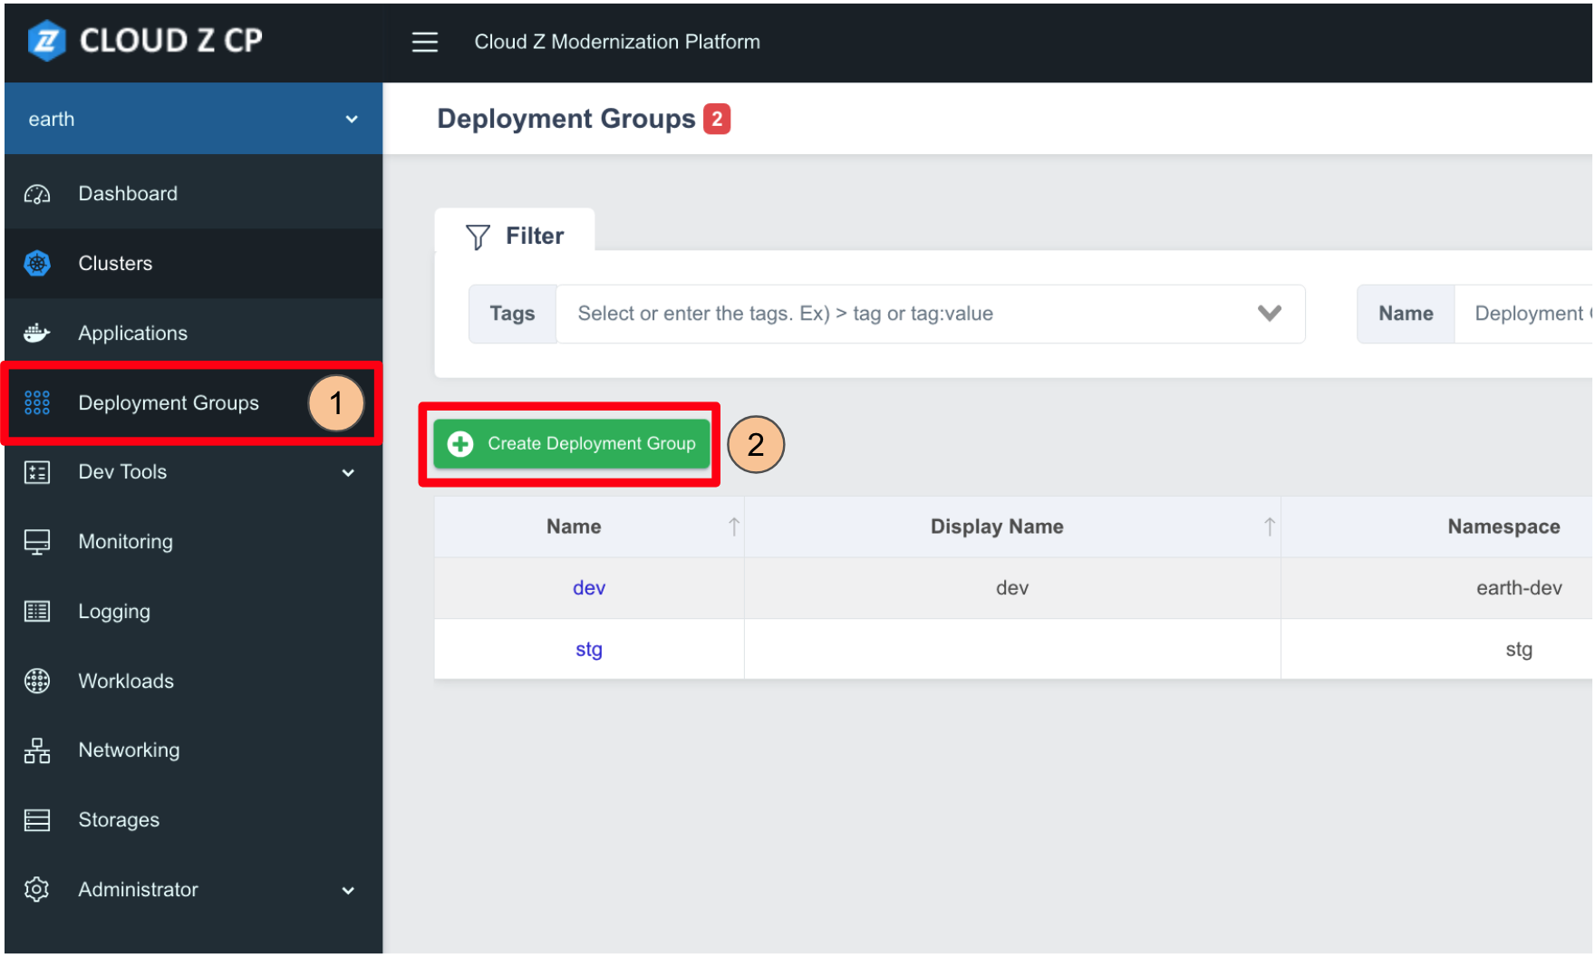Click the Deployment Groups page heading
The image size is (1595, 957).
[566, 119]
